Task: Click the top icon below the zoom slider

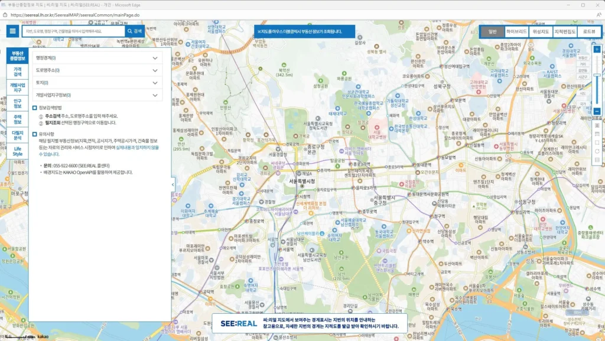Action: click(x=597, y=125)
